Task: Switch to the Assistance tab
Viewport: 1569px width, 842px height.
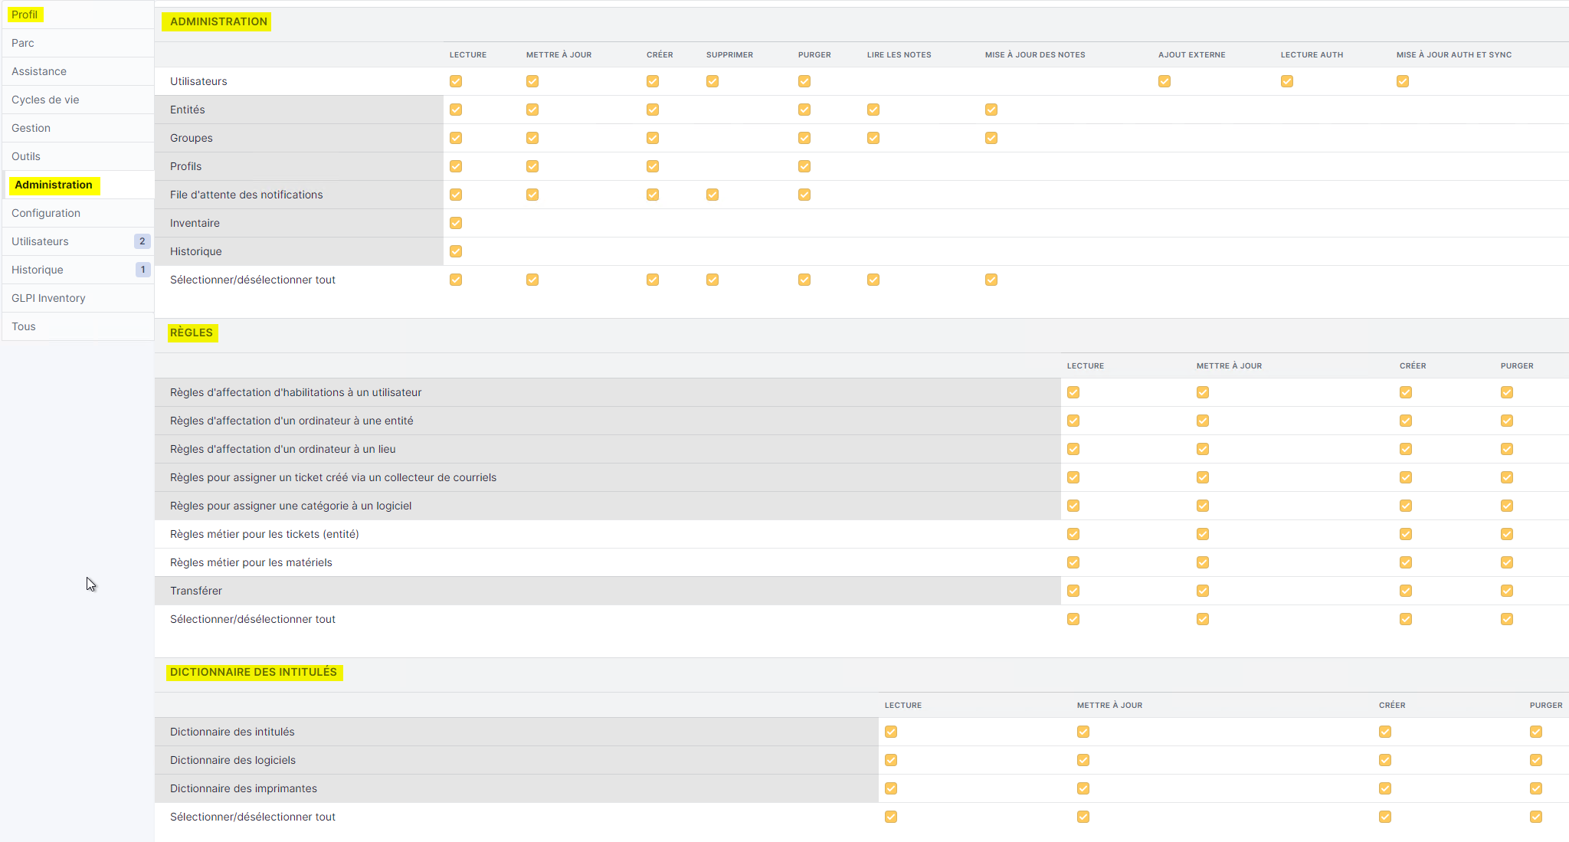Action: (39, 71)
